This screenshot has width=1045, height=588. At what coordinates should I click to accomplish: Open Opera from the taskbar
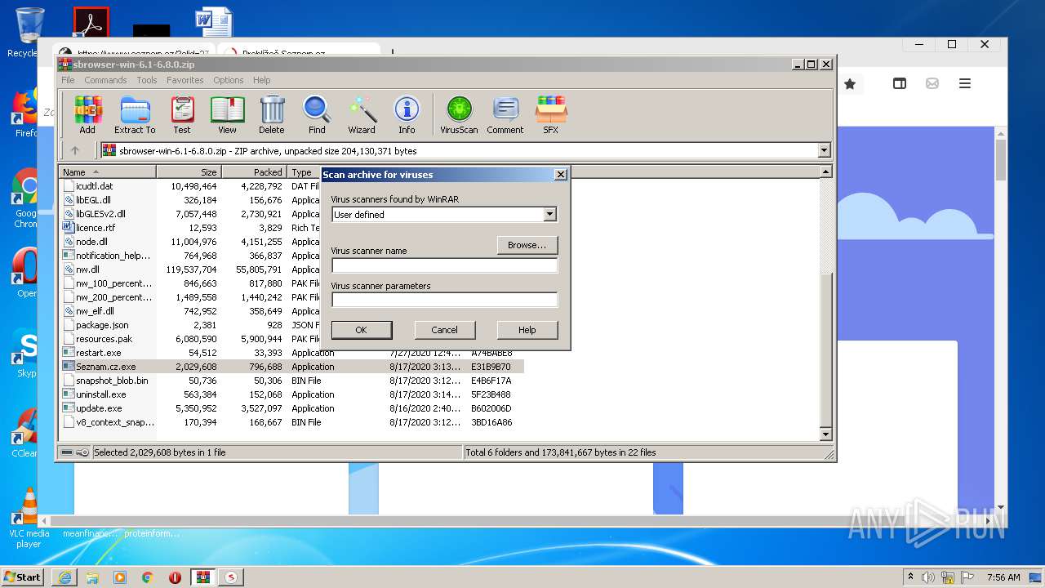175,577
